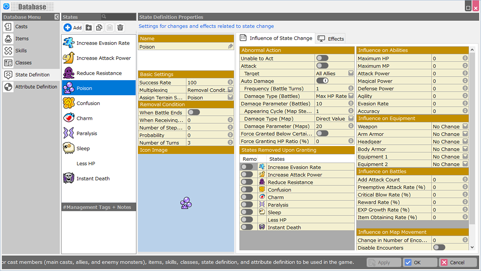Open Attribute Definition in Database Menu
Screen dimensions: 481x271
point(36,87)
